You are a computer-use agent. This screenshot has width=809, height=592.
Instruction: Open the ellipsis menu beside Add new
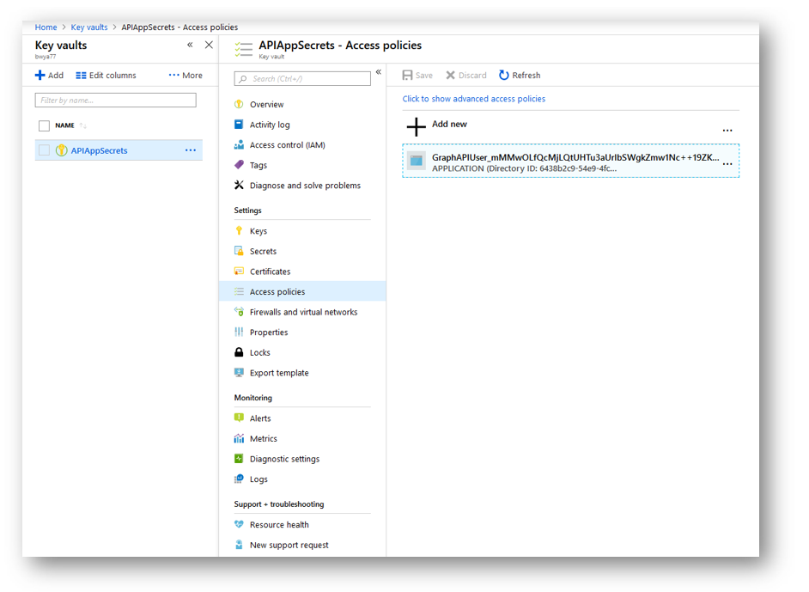(727, 130)
